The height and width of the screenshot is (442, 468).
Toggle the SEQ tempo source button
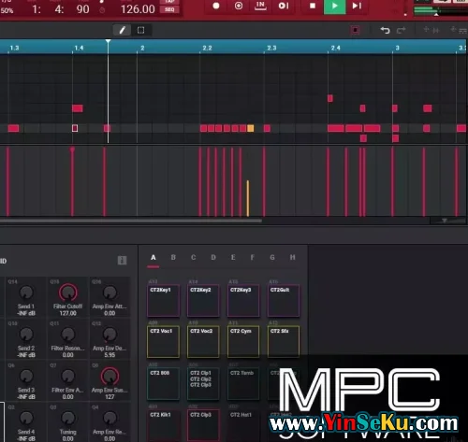[x=169, y=9]
